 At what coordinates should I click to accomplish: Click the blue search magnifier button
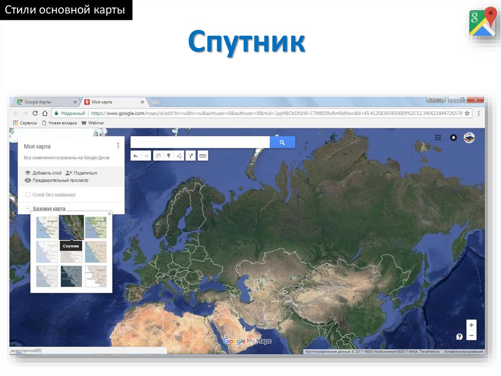(x=282, y=143)
